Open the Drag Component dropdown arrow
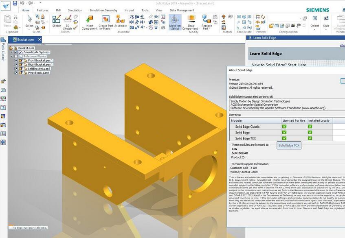 pos(199,29)
